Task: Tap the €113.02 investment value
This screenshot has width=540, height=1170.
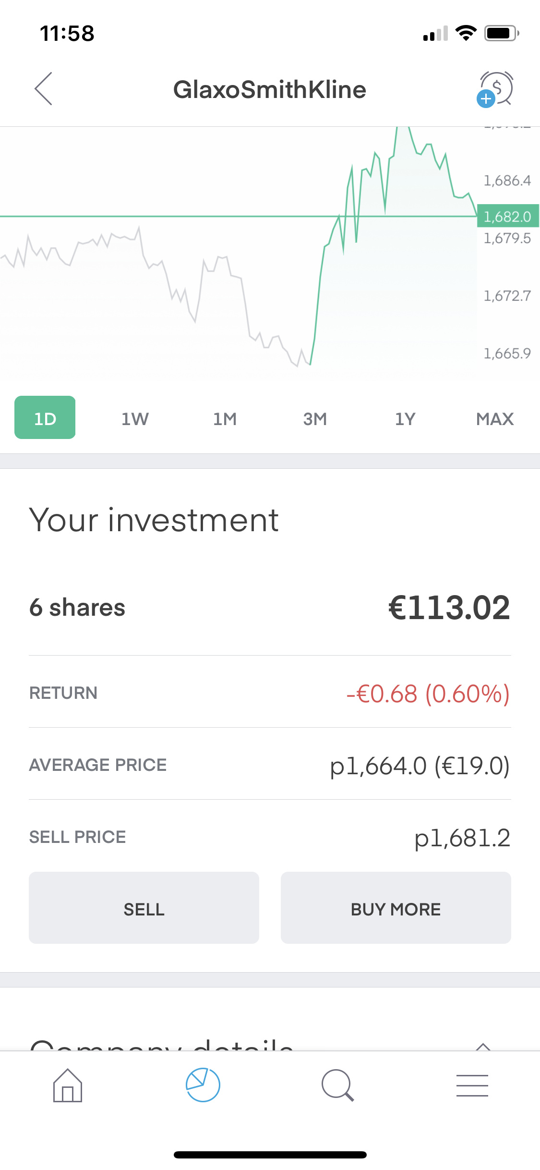Action: (x=449, y=608)
